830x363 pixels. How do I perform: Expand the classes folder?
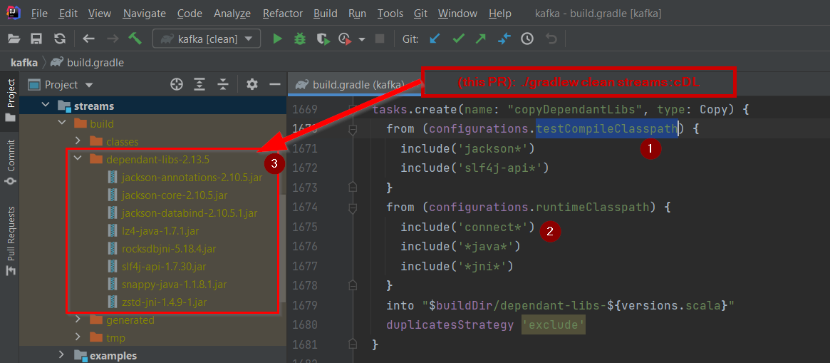pos(78,141)
